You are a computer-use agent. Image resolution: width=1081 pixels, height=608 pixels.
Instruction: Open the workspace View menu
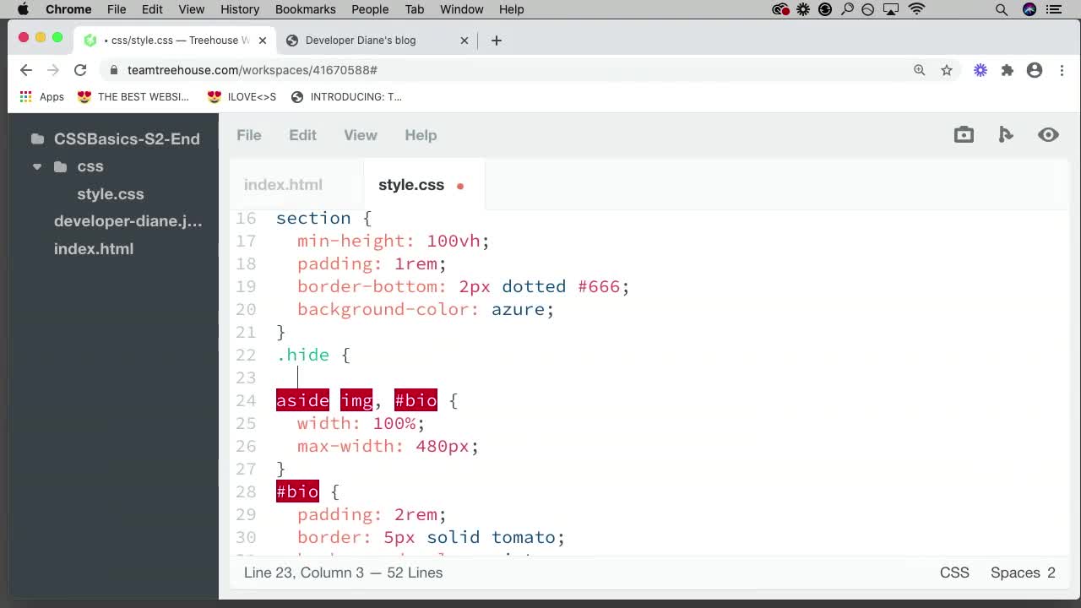click(360, 135)
